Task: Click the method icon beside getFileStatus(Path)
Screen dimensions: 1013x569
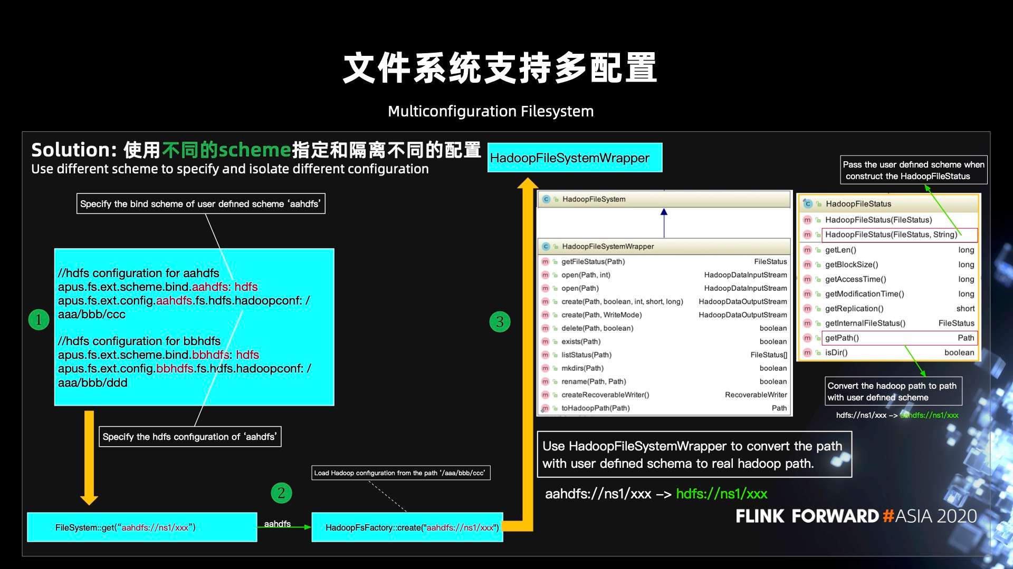Action: coord(545,261)
